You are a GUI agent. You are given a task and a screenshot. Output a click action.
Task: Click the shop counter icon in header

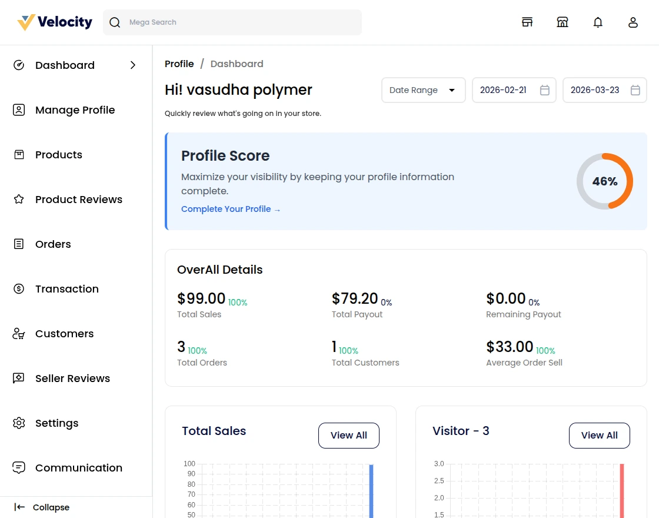pos(563,22)
